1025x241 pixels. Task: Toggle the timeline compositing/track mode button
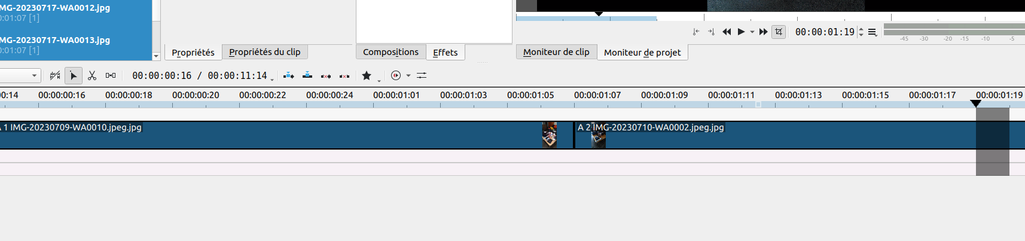(55, 75)
